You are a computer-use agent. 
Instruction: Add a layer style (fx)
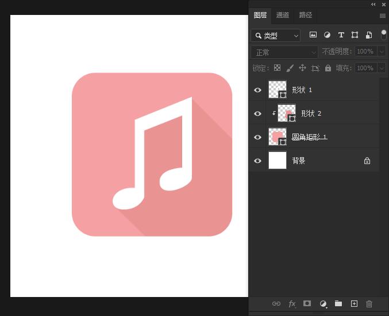click(292, 303)
